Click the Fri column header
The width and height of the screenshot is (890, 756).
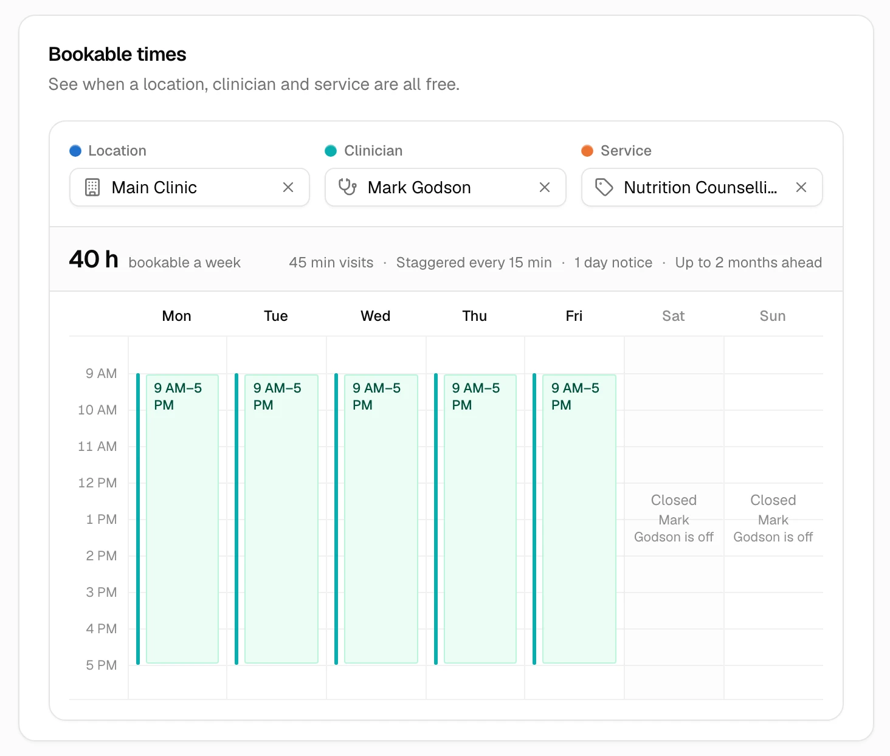tap(574, 316)
